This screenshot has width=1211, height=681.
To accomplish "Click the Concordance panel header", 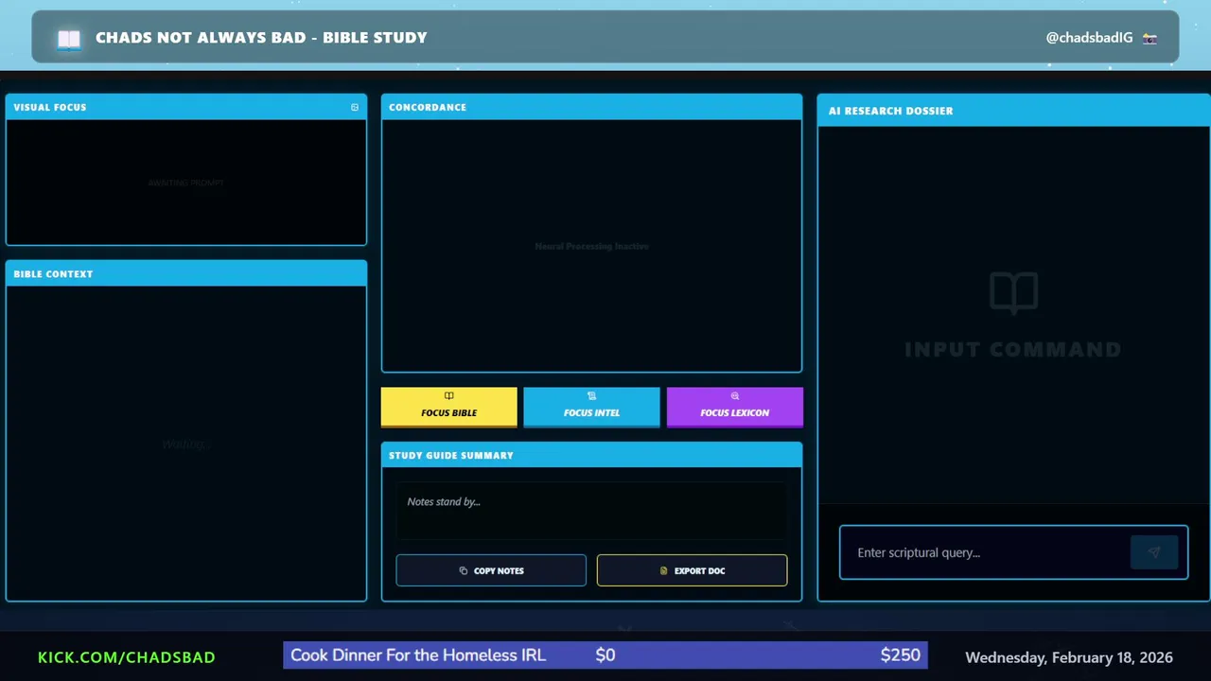I will tap(591, 107).
